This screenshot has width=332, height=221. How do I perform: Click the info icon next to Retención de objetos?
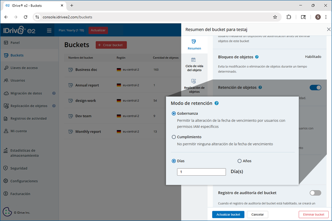(x=260, y=88)
